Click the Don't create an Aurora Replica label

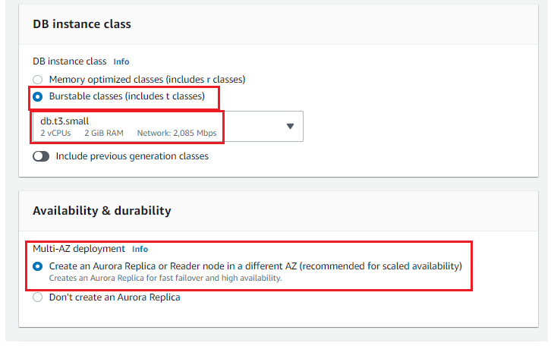click(115, 297)
